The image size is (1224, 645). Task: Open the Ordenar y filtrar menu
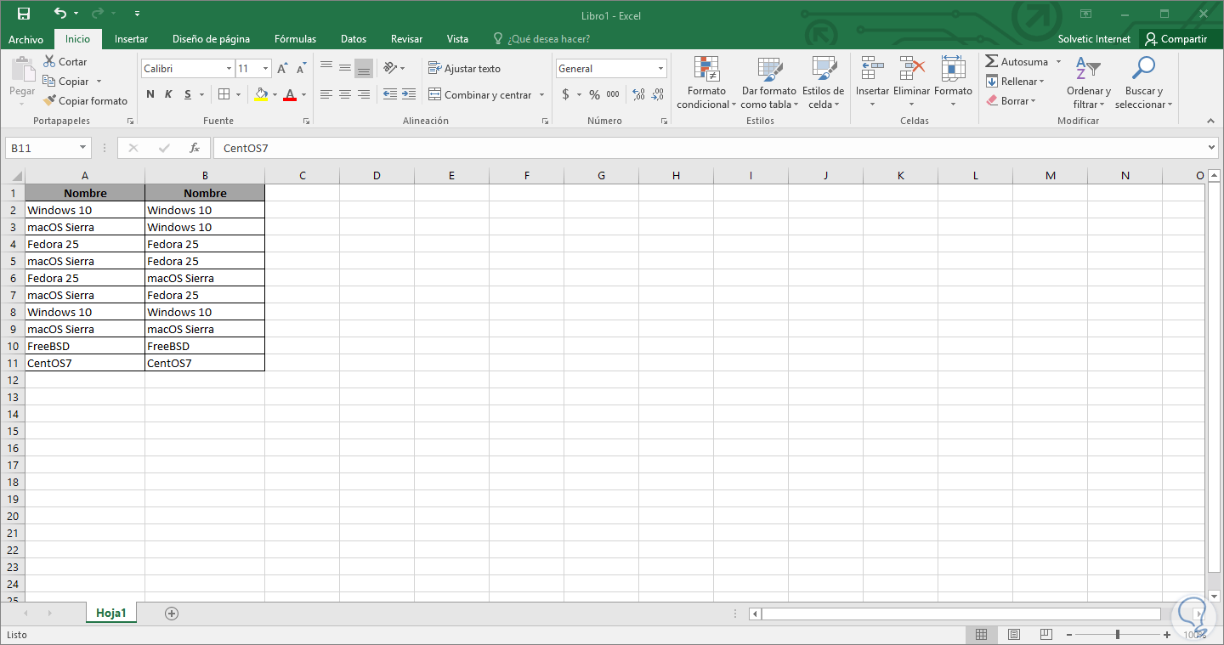1089,83
